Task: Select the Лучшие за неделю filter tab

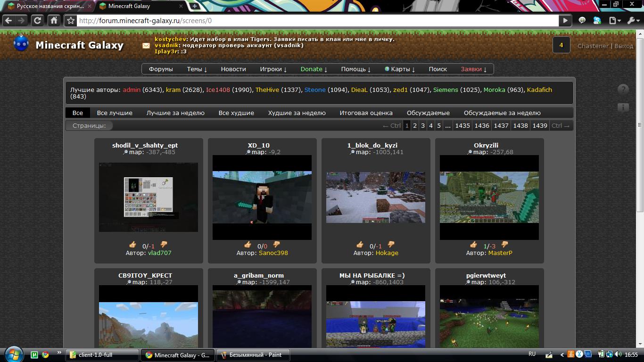Action: click(175, 113)
